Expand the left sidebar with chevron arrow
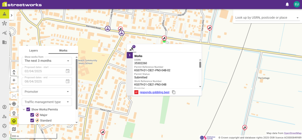This screenshot has width=302, height=140. pos(11,15)
